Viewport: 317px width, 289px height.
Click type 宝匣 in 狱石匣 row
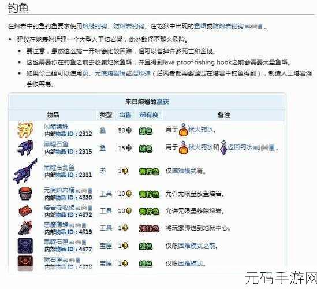[106, 263]
